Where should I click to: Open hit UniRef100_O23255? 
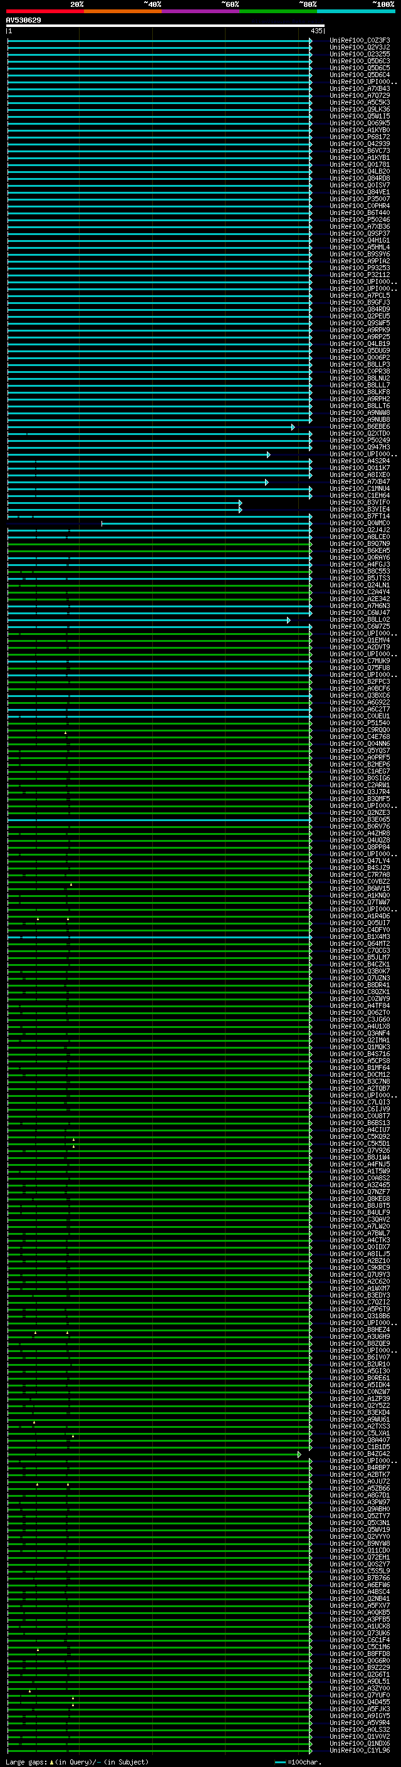point(360,54)
